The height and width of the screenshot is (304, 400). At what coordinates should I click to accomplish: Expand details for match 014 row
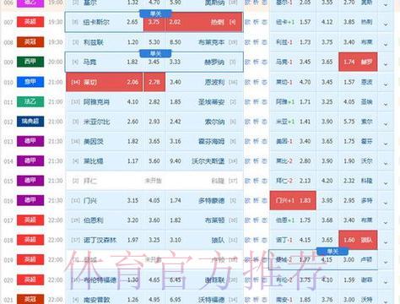(386, 164)
